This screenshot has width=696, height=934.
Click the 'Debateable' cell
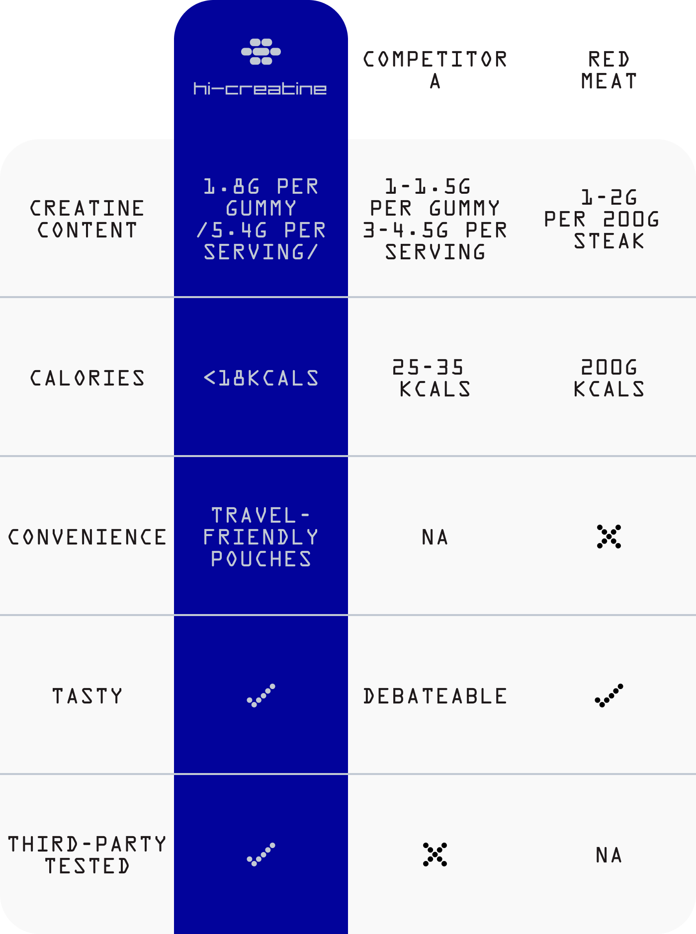pyautogui.click(x=435, y=696)
